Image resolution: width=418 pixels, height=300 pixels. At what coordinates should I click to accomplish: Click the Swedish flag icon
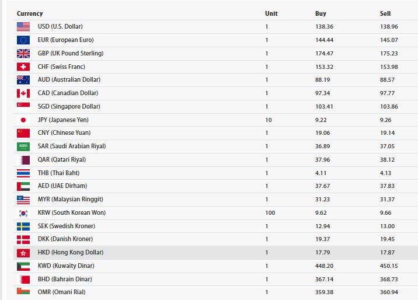click(23, 226)
